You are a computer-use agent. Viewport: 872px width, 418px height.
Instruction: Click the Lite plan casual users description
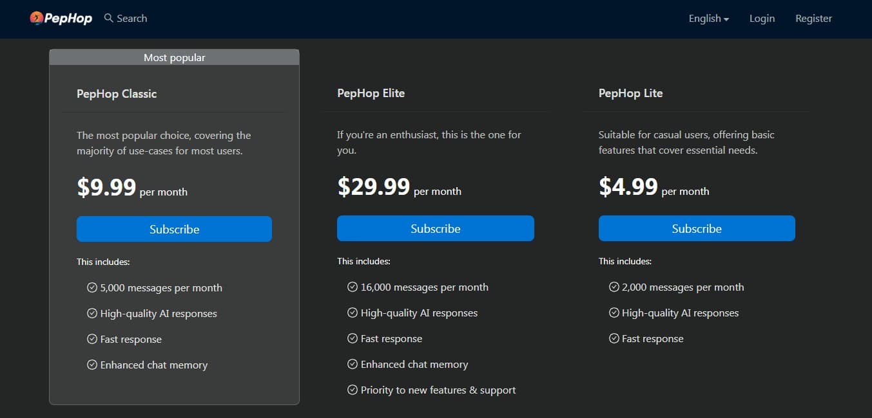(x=686, y=143)
